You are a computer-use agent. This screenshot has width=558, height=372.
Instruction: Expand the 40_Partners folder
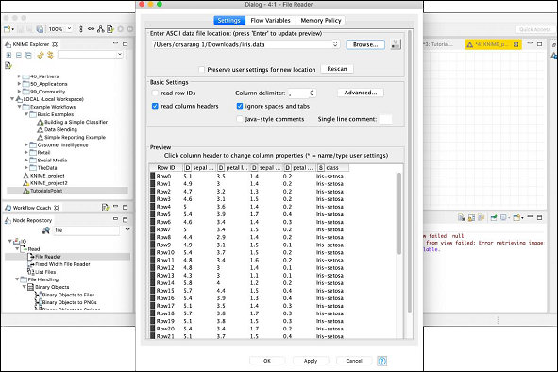19,76
